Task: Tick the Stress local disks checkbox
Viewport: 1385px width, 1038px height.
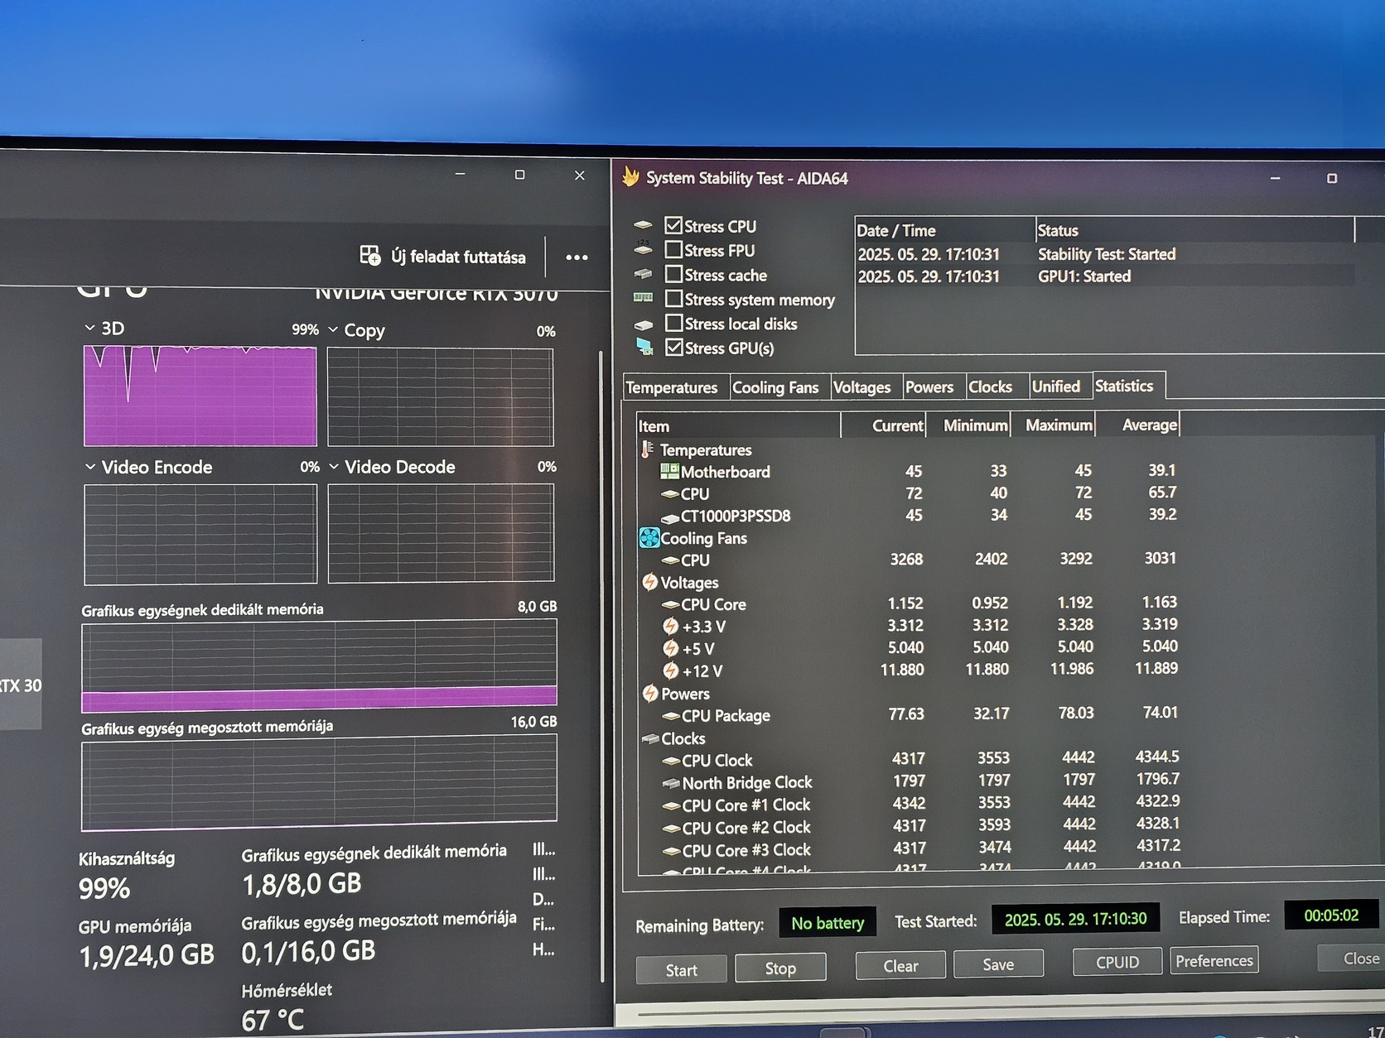Action: coord(673,323)
